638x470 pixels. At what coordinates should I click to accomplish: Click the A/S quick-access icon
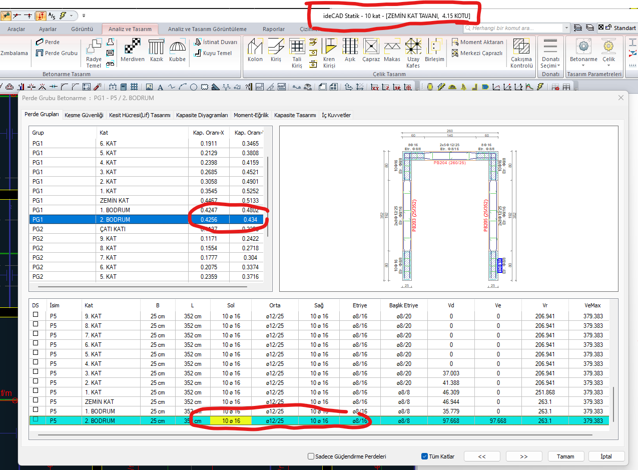click(x=52, y=16)
